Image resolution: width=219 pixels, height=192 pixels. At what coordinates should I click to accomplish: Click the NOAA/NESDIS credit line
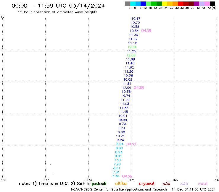tap(119, 190)
